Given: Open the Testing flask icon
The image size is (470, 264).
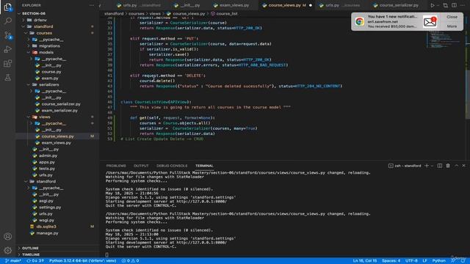Looking at the screenshot, I should (x=8, y=78).
